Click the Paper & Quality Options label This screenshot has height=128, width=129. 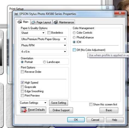pyautogui.click(x=34, y=28)
